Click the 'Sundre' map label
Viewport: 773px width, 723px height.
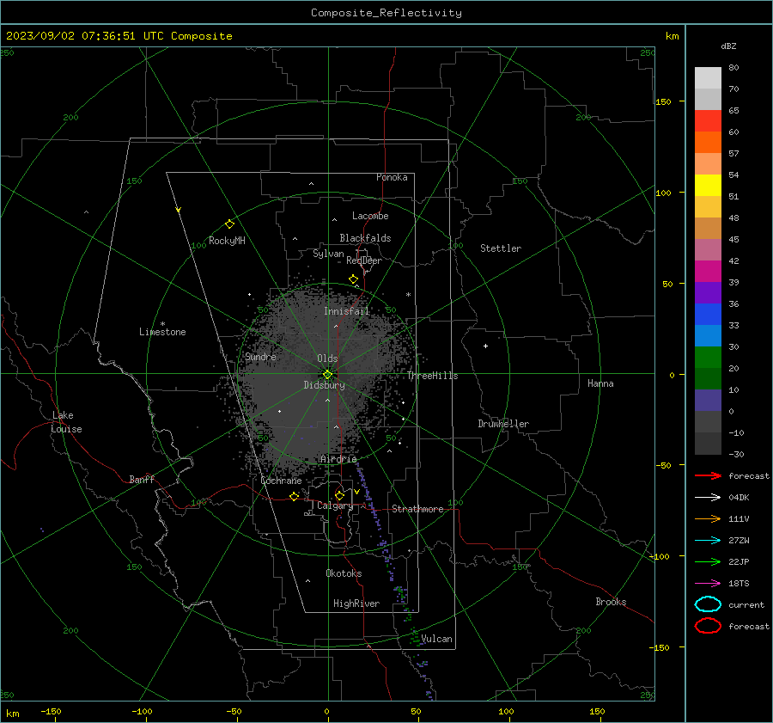click(x=260, y=357)
